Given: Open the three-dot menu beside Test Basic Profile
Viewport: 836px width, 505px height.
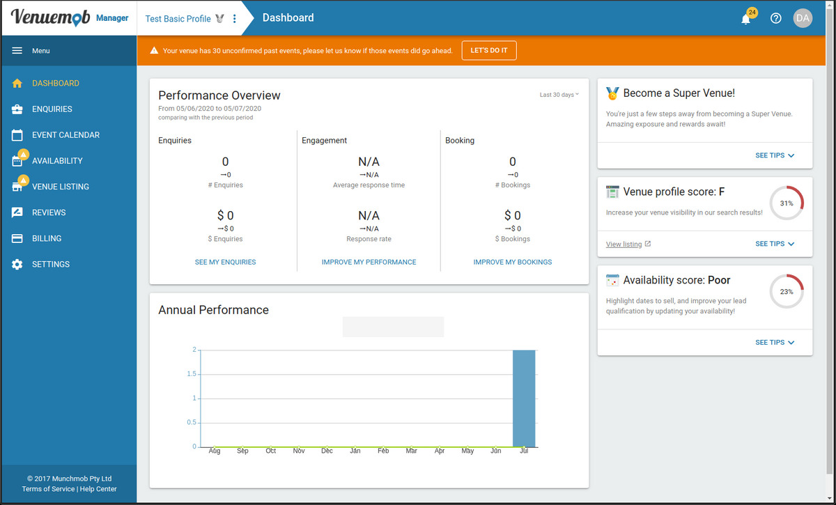Looking at the screenshot, I should tap(234, 19).
